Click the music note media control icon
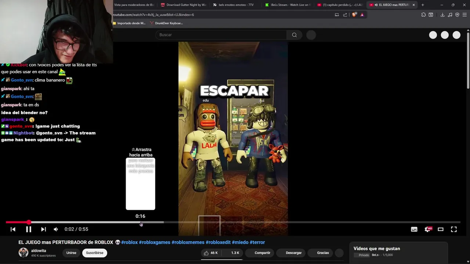Screen dimensions: 470x264 tap(450, 15)
